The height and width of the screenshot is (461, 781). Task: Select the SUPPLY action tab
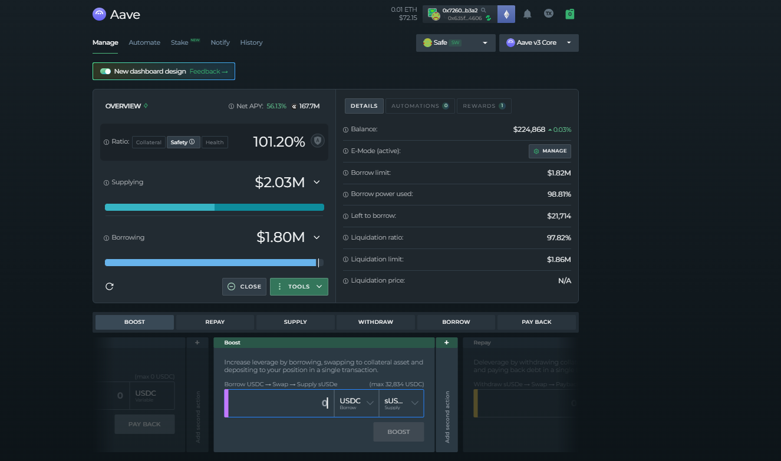295,322
